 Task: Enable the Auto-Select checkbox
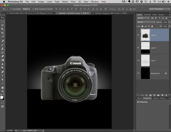(11, 9)
